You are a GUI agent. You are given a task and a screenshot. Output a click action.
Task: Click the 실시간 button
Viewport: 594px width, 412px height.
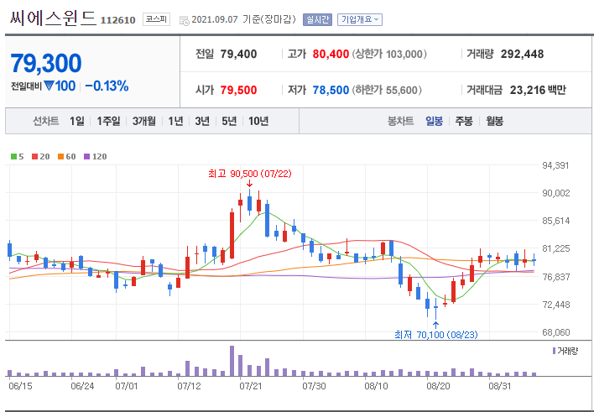317,19
